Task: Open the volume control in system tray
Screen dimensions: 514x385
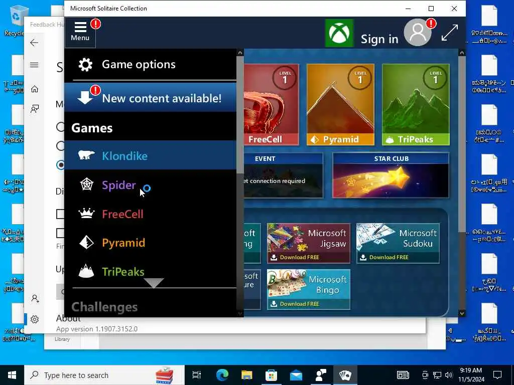Action: (449, 375)
